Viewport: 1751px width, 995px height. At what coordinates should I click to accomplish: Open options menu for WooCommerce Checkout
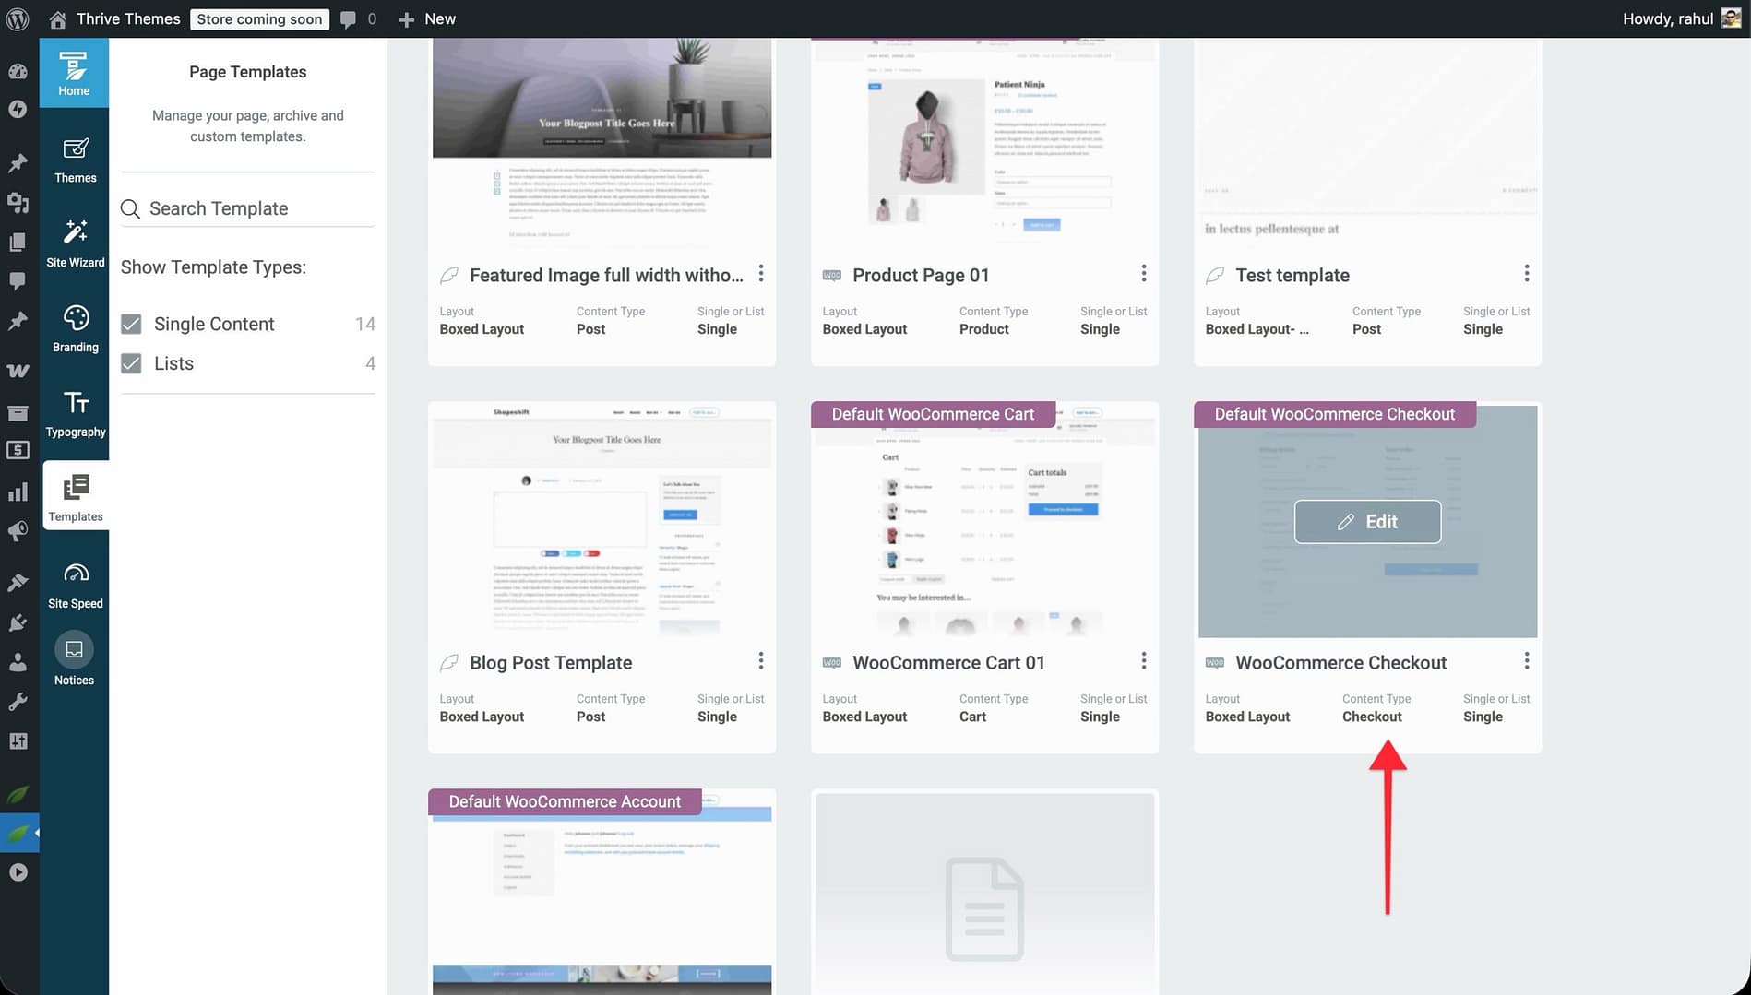coord(1526,661)
